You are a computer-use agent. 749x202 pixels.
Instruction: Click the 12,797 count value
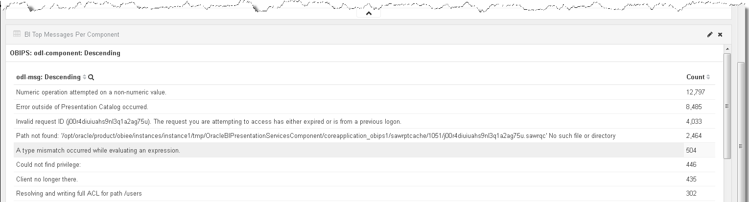click(x=696, y=92)
